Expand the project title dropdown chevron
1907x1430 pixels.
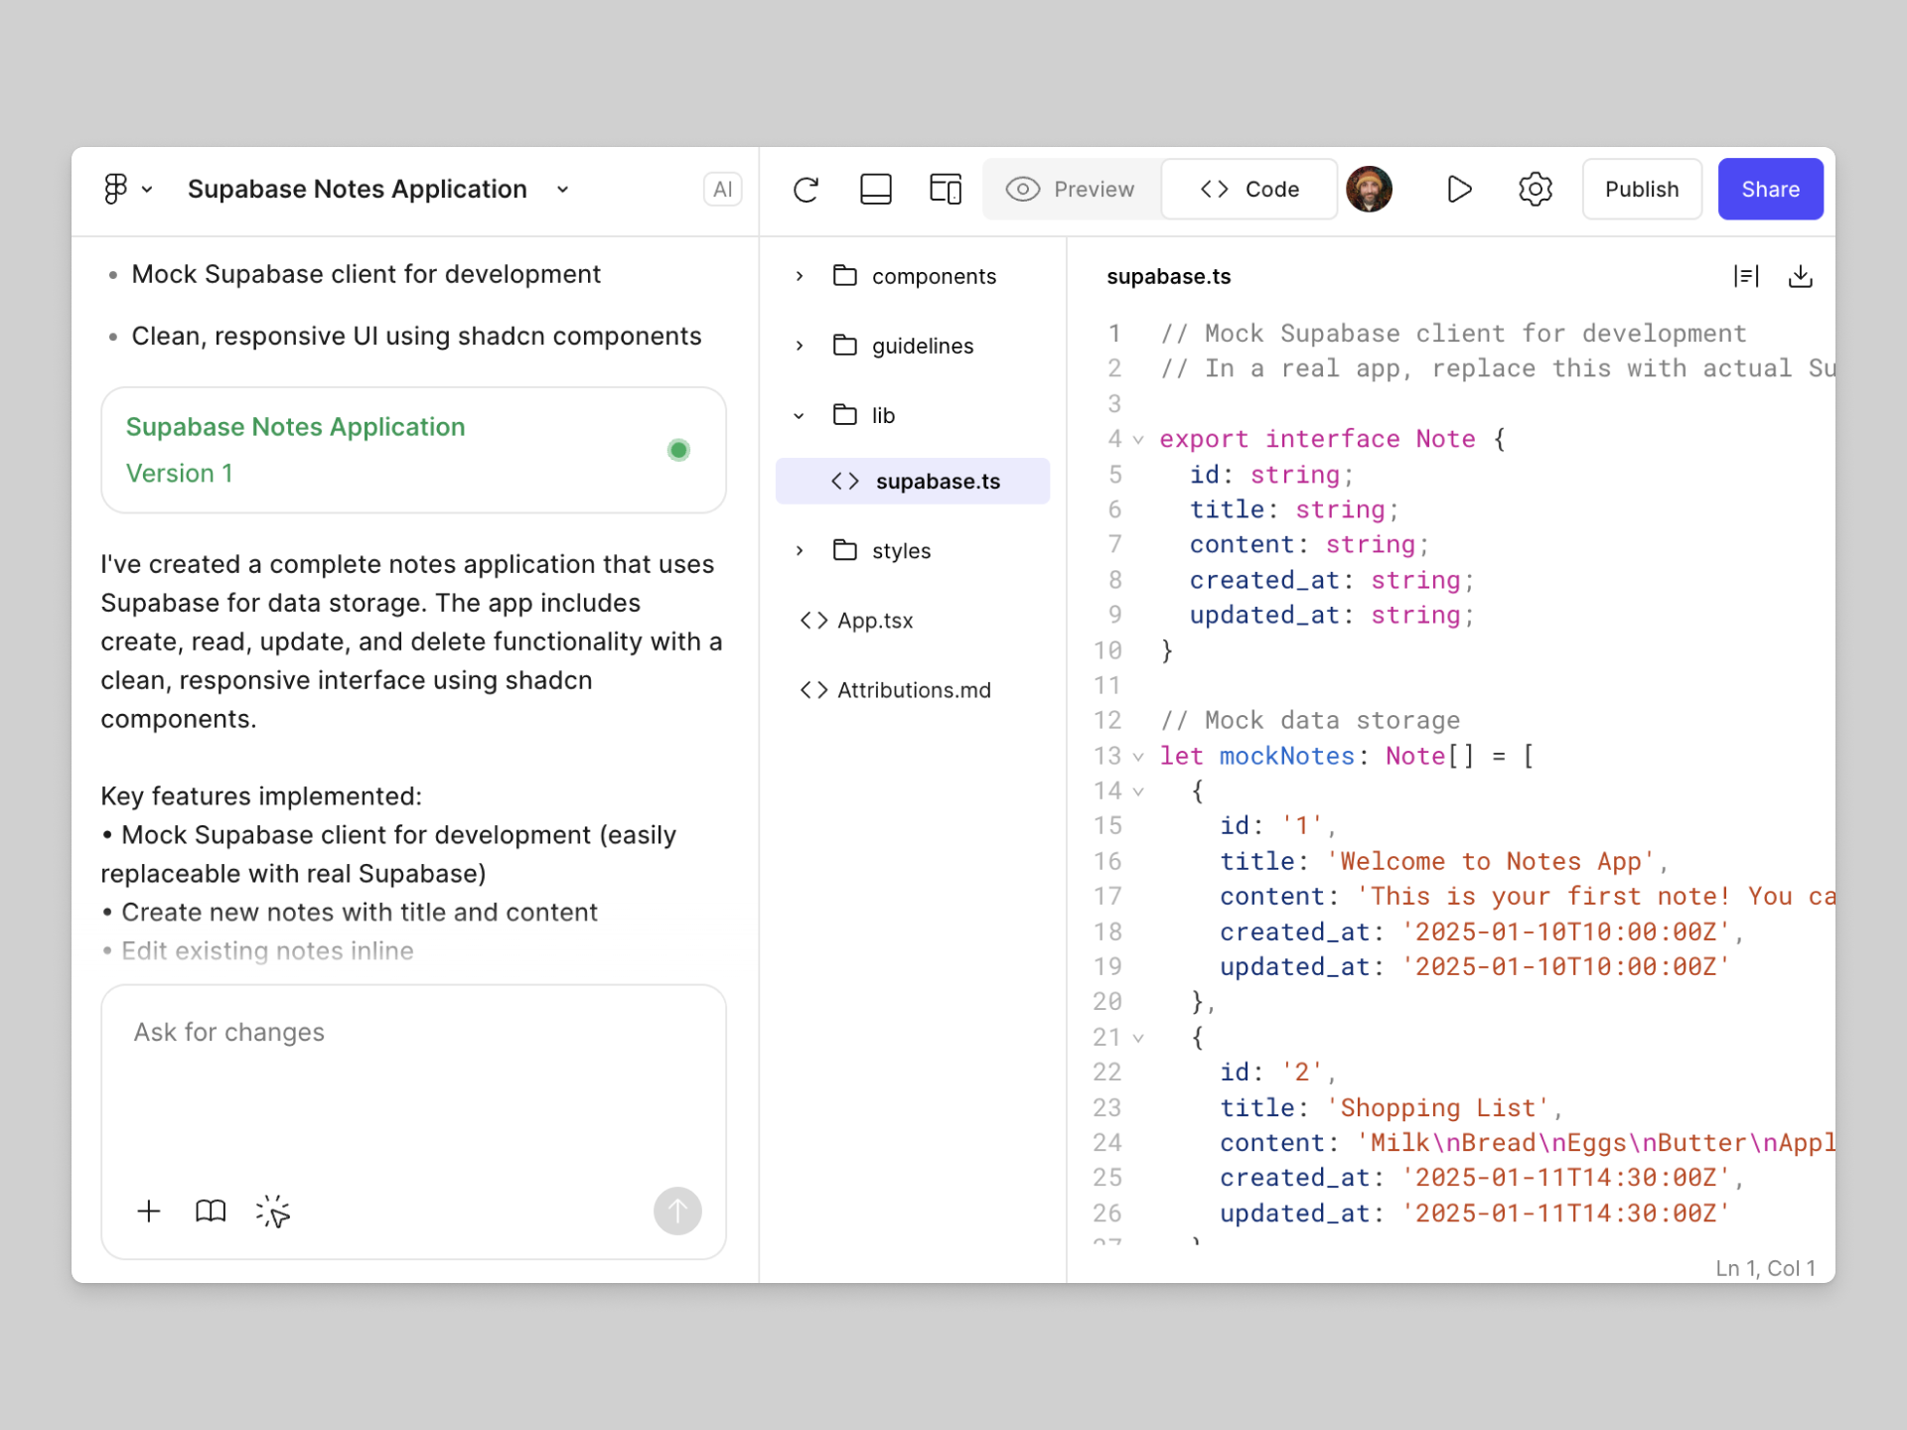point(563,190)
